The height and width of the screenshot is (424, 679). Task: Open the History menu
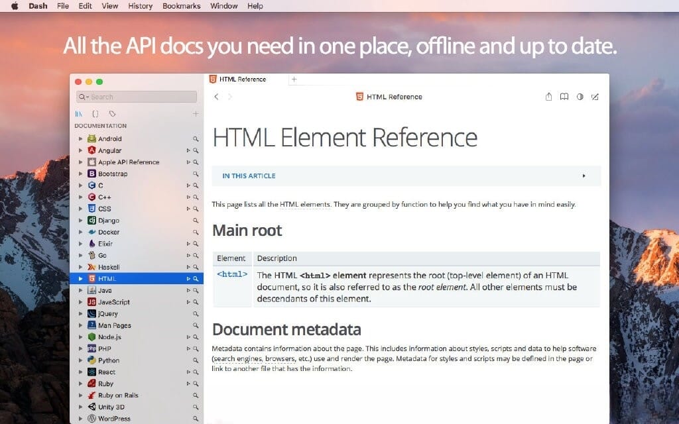pos(141,6)
